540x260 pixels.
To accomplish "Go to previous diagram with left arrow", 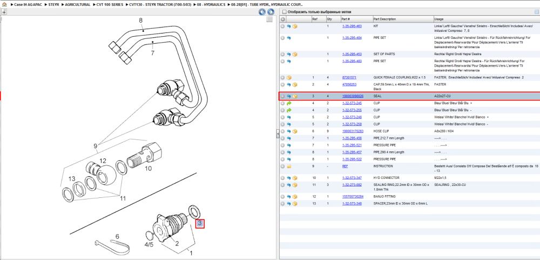I will click(262, 12).
